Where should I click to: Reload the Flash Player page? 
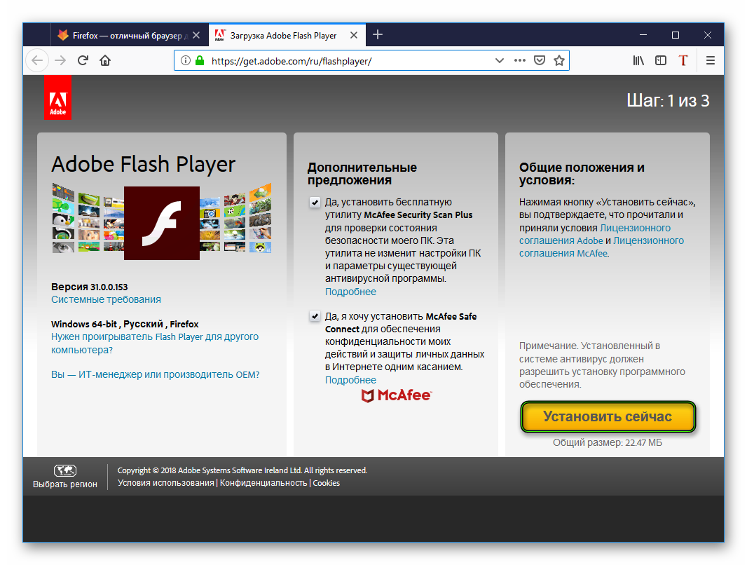tap(83, 60)
